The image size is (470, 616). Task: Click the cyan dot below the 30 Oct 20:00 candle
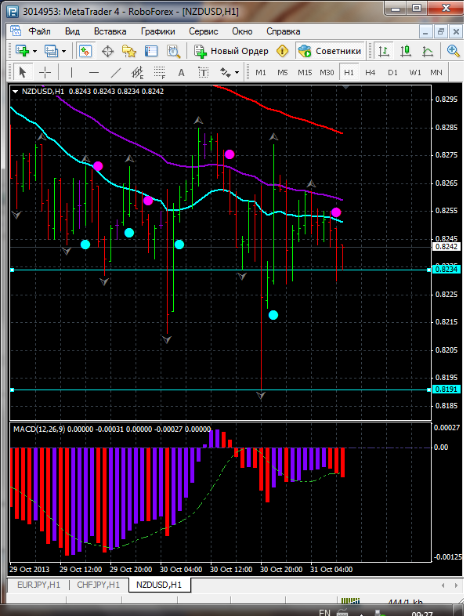pyautogui.click(x=273, y=315)
